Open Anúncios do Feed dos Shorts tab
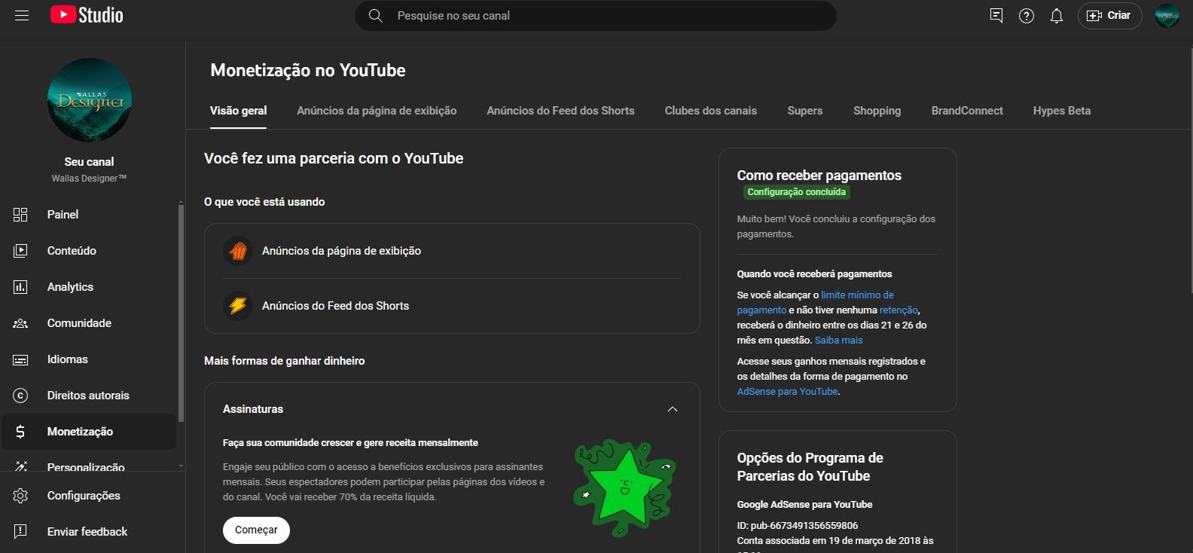The image size is (1193, 553). point(560,111)
